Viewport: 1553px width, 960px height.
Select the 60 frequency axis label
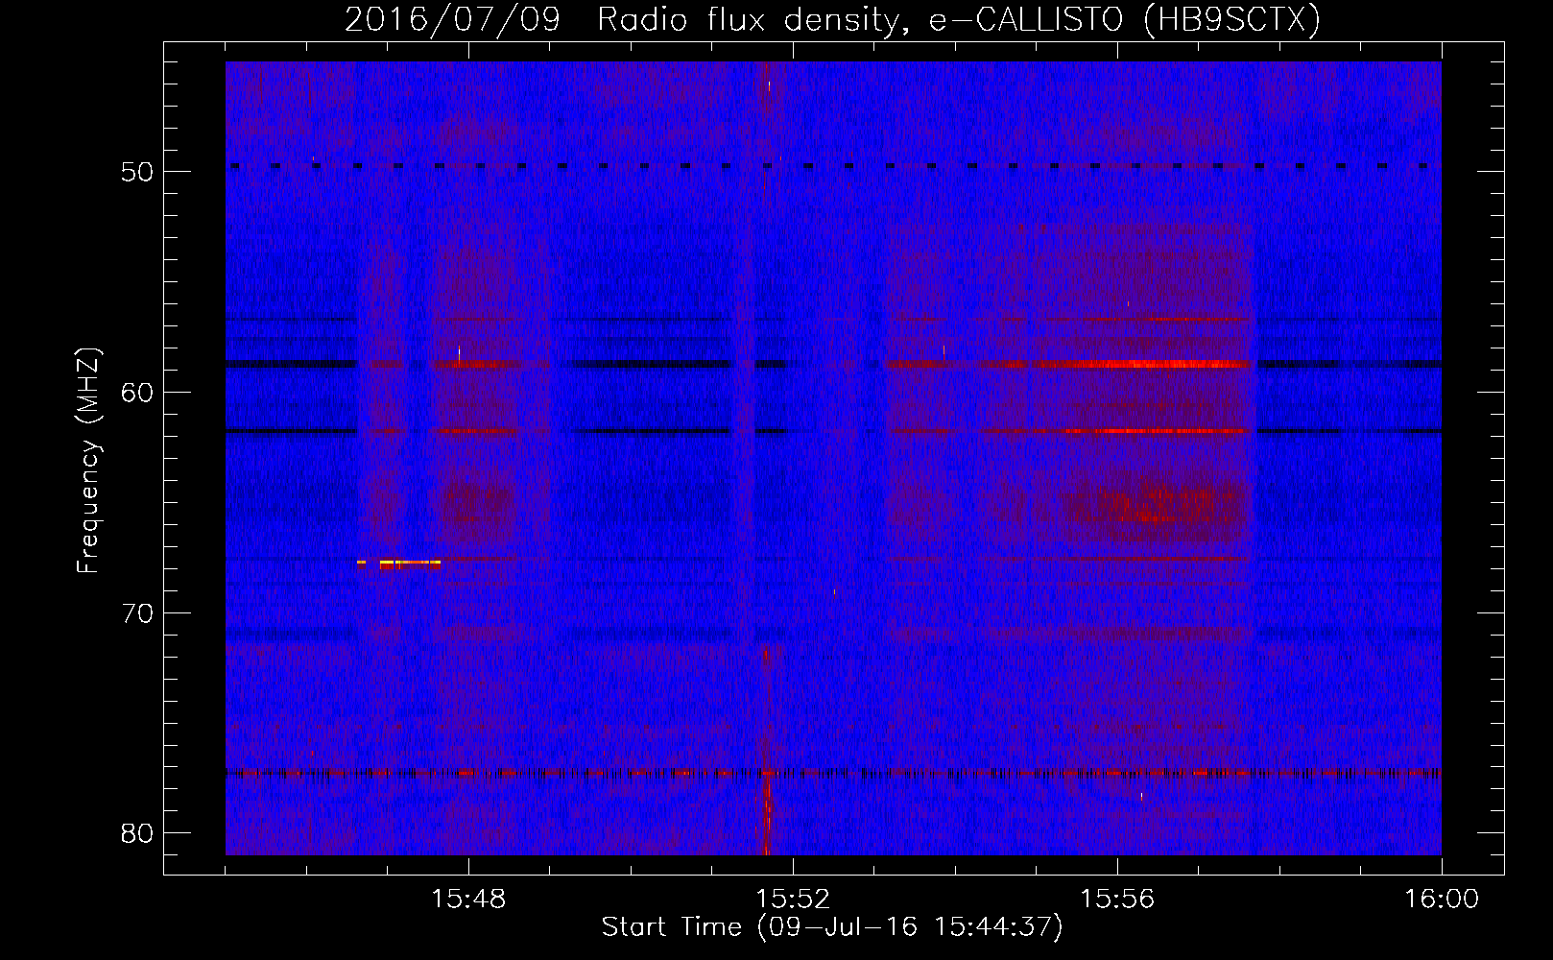(x=137, y=392)
